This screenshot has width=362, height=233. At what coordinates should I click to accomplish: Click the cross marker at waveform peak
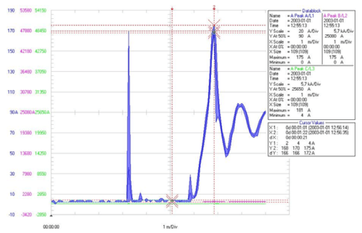[214, 29]
